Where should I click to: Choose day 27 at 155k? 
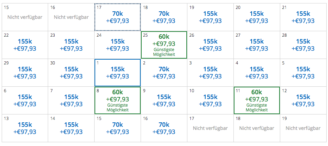256,45
